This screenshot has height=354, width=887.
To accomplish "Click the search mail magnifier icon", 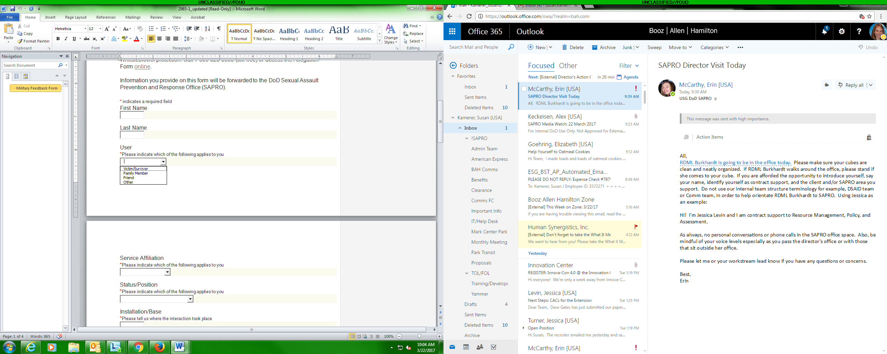I will (511, 47).
